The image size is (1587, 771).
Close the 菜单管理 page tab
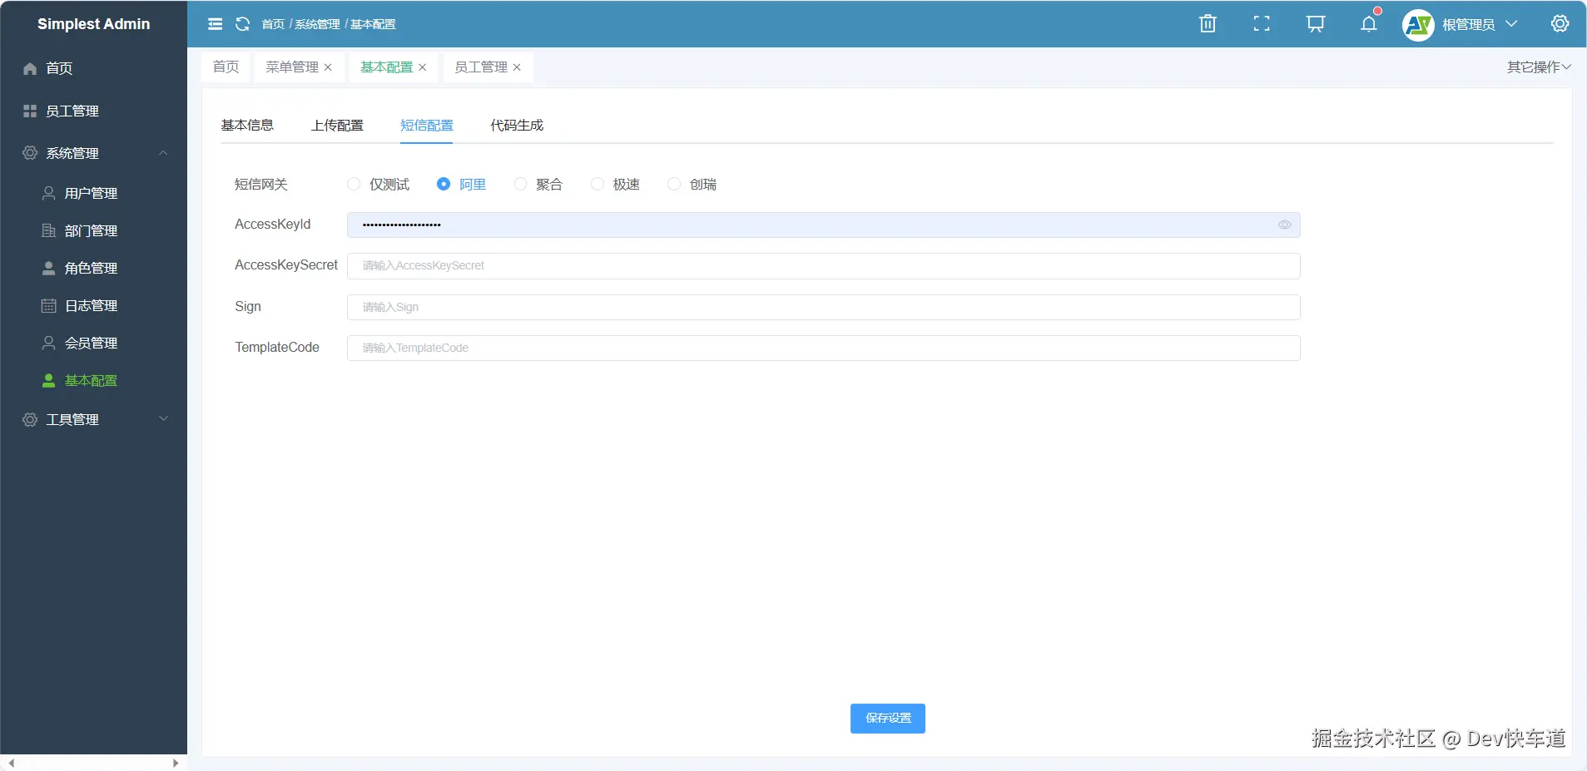(328, 67)
